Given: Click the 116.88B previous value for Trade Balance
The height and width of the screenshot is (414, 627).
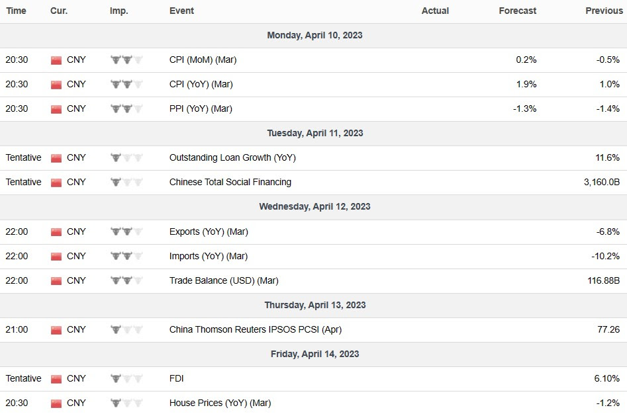Looking at the screenshot, I should (603, 281).
